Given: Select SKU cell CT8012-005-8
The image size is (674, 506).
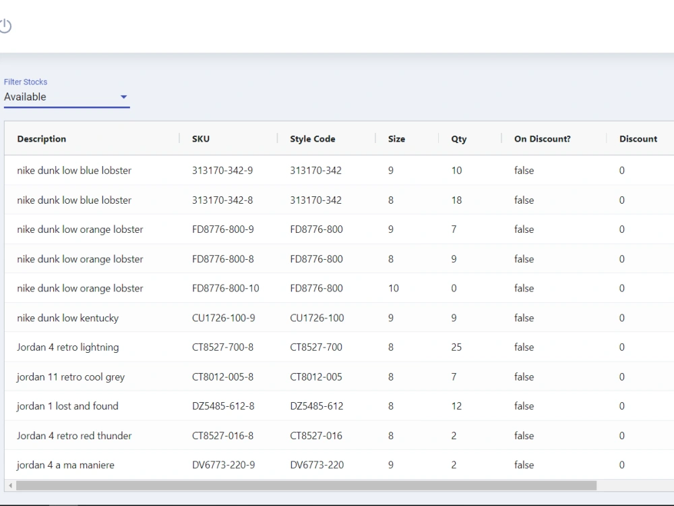Looking at the screenshot, I should pyautogui.click(x=222, y=377).
